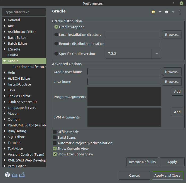Select EGradle in the tree
The height and width of the screenshot is (183, 186).
click(x=14, y=49)
